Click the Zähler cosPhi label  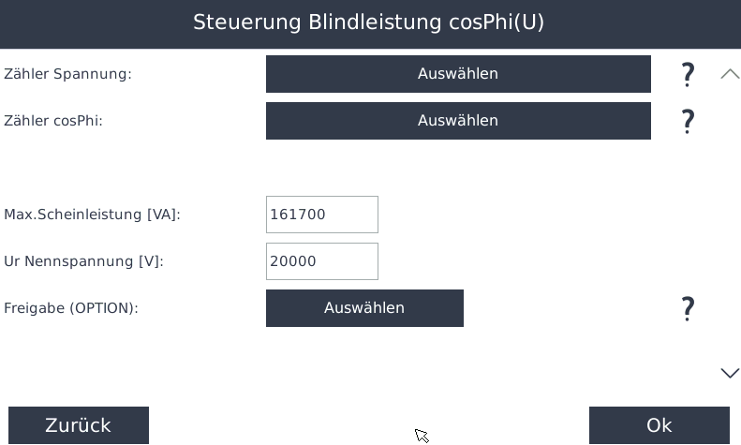[53, 121]
